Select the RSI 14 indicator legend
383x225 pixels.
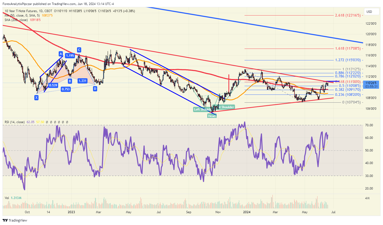(15, 122)
